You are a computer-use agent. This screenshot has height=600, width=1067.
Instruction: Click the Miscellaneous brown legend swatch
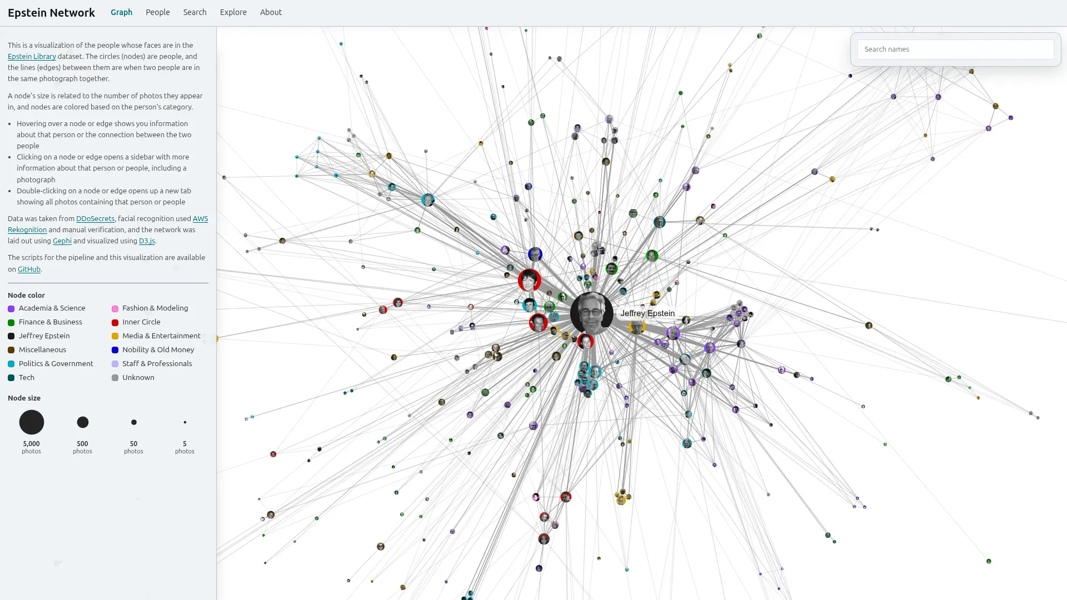(x=11, y=350)
